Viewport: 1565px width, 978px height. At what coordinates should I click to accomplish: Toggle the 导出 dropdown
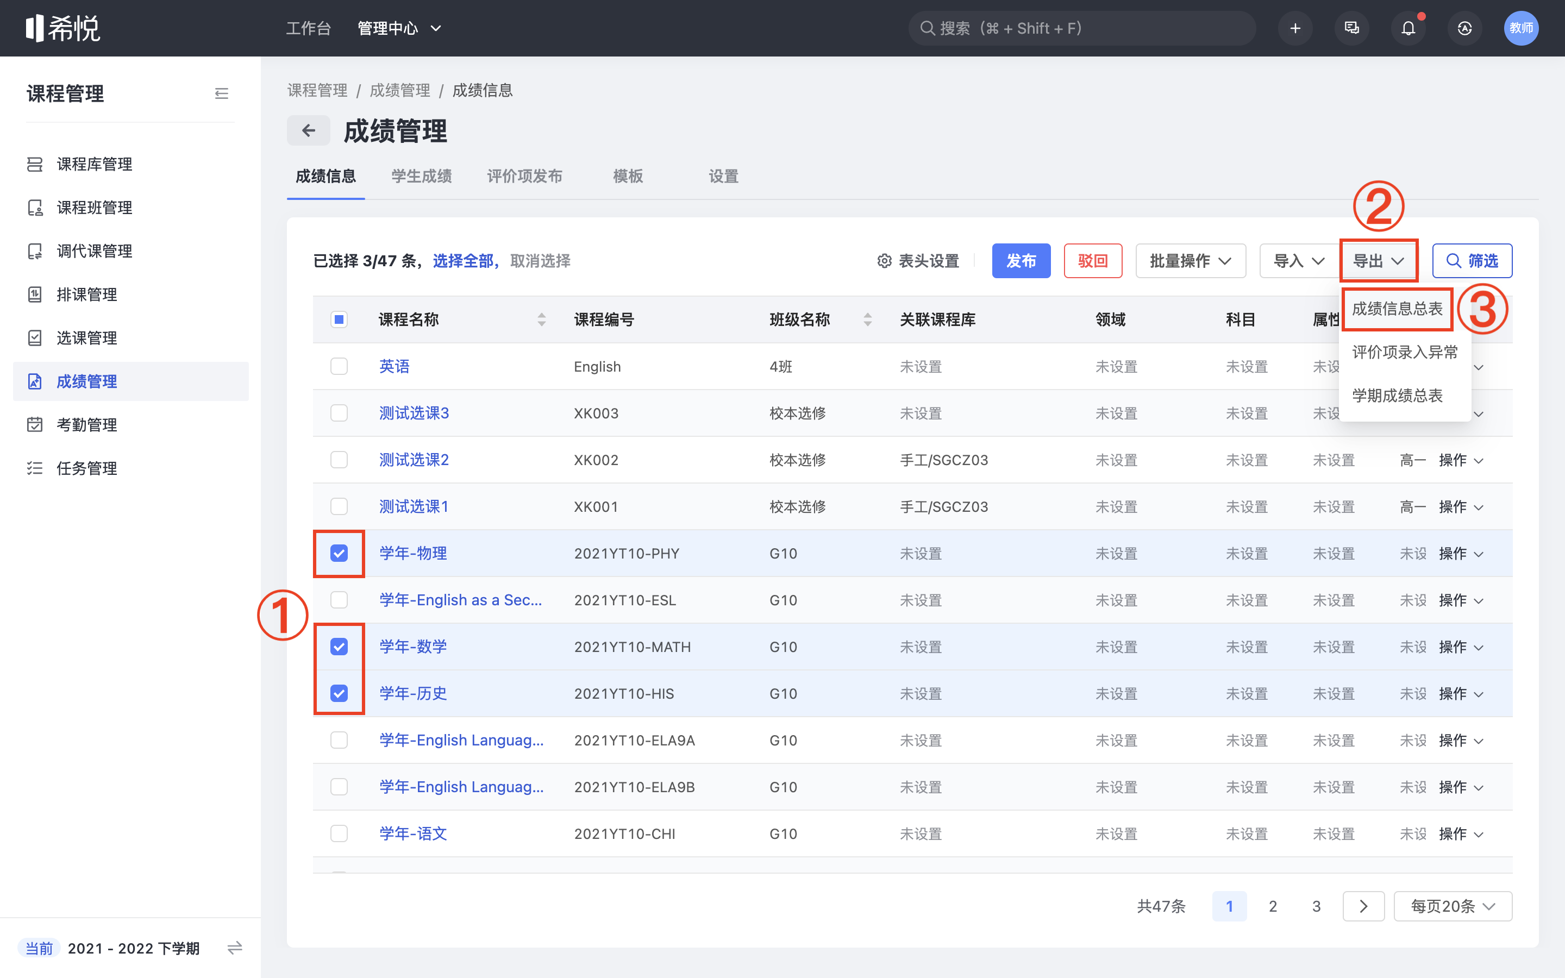coord(1379,261)
